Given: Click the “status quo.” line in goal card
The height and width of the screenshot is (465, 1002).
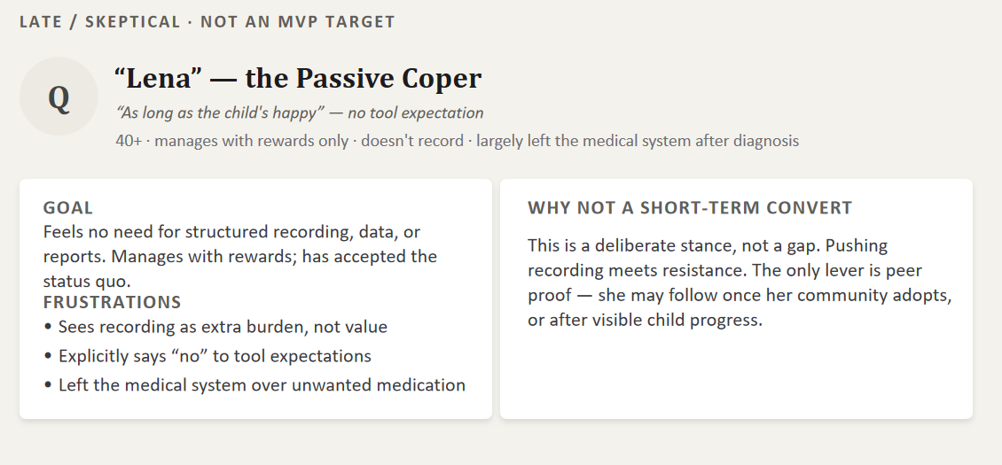Looking at the screenshot, I should point(87,281).
